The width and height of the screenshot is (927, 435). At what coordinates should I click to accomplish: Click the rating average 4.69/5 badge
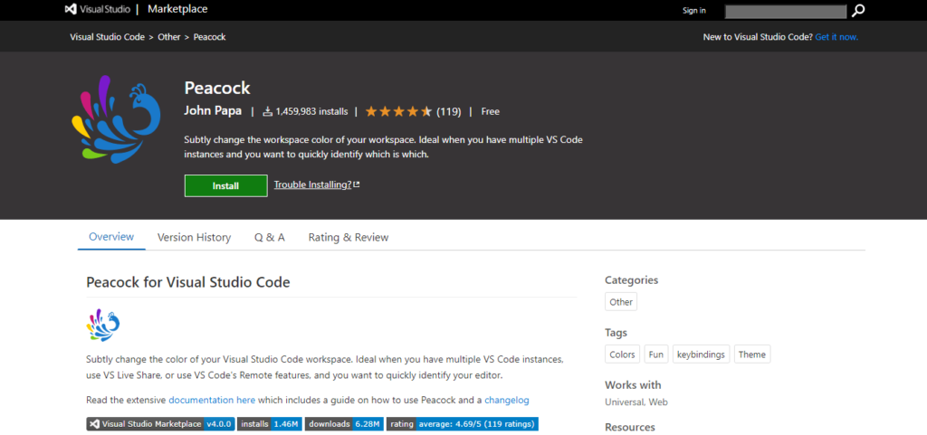tap(462, 423)
